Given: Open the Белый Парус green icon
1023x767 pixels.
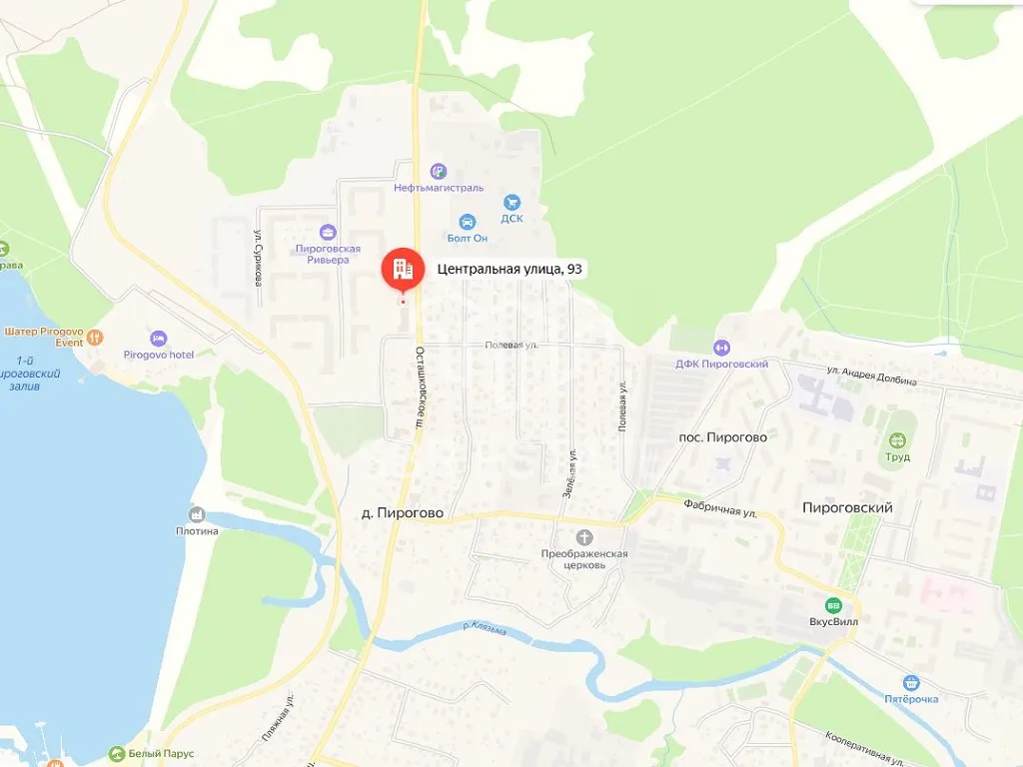Looking at the screenshot, I should tap(116, 754).
